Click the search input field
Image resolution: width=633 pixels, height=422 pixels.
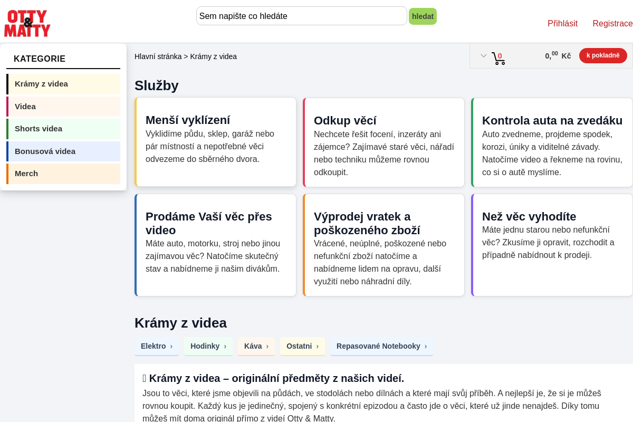tap(302, 16)
